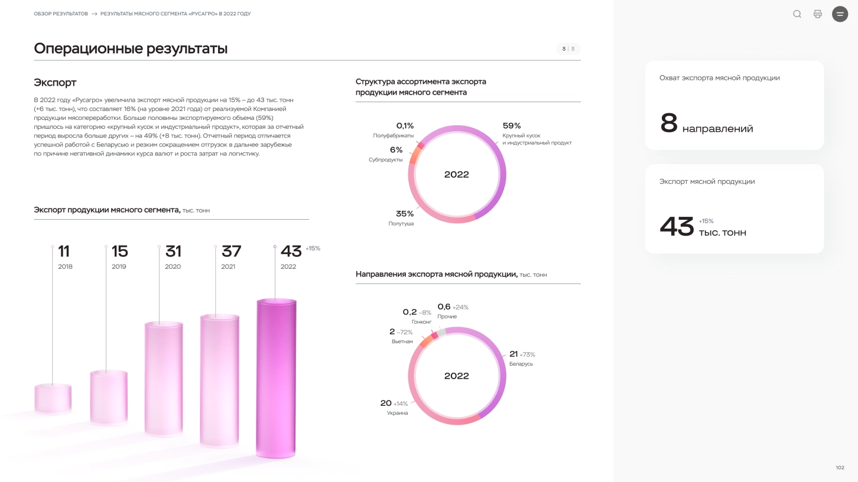Click the print icon

(x=818, y=14)
